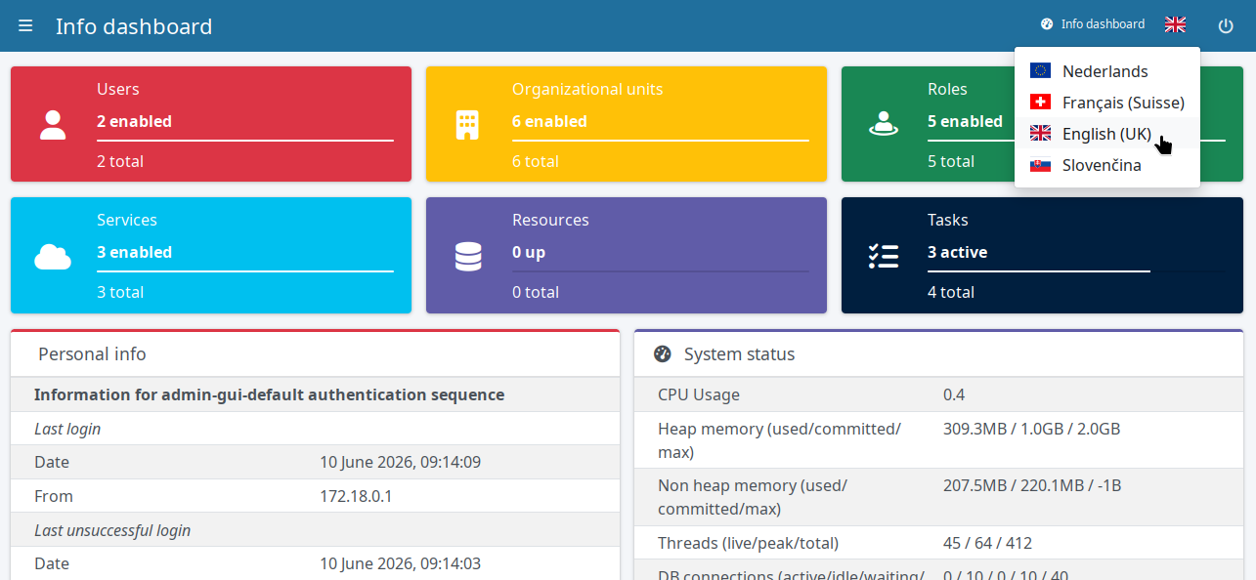Click the Tasks active progress bar

[x=1076, y=271]
